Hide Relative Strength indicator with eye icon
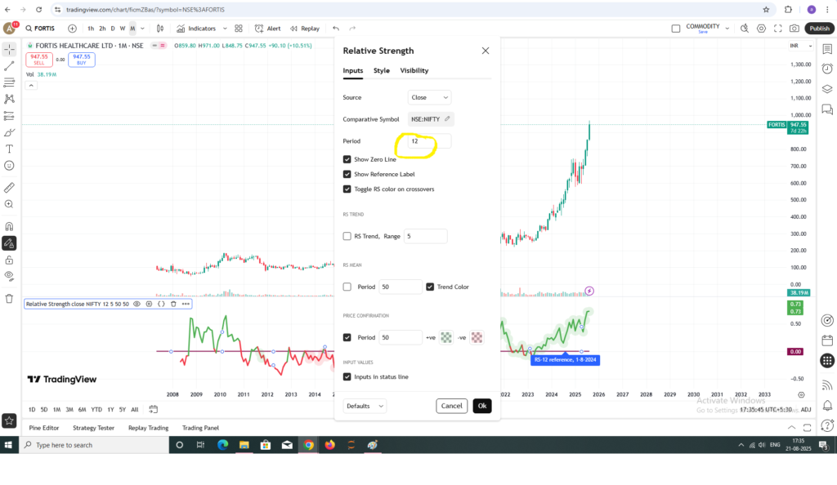The image size is (837, 485). [137, 304]
